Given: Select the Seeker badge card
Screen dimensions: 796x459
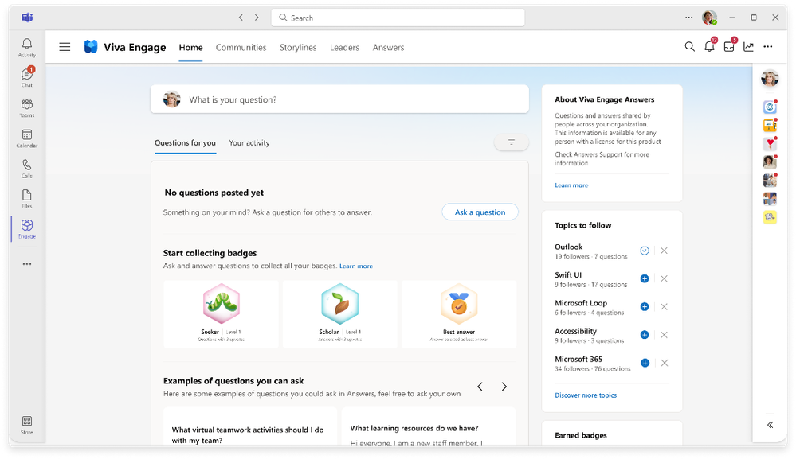Looking at the screenshot, I should 222,314.
